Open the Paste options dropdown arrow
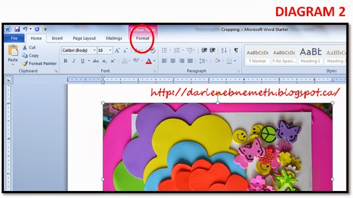The image size is (353, 198). pos(13,65)
